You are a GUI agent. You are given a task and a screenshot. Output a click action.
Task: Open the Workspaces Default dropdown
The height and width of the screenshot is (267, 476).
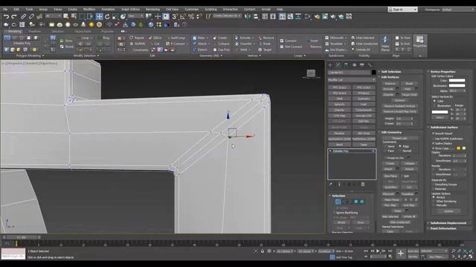pos(458,10)
